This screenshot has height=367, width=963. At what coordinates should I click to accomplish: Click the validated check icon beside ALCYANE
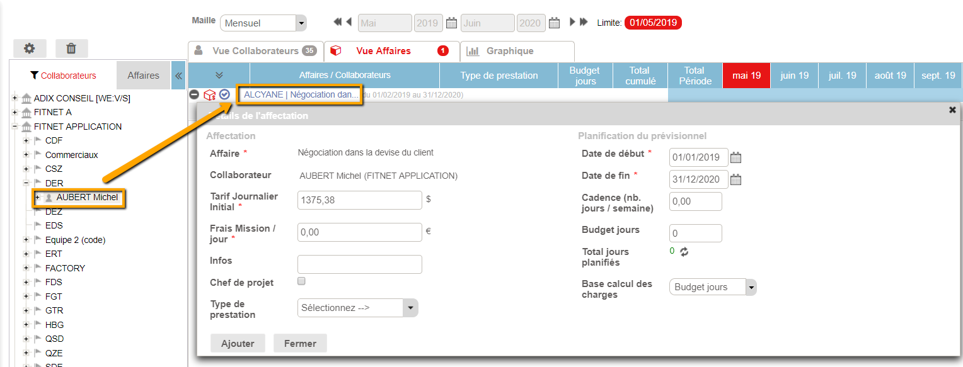click(224, 95)
